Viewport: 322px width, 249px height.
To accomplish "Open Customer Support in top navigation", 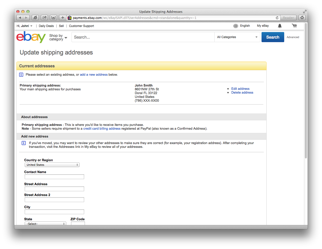I will 81,26.
